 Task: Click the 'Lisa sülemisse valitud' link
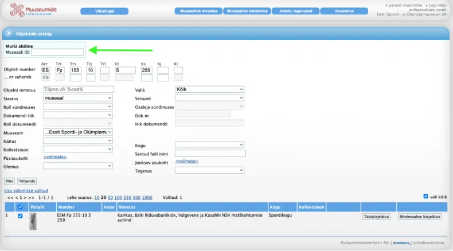click(26, 190)
